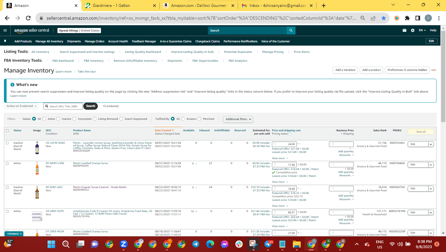Filter by Fulfilled By Merchant radio
This screenshot has height=252, width=446.
(x=200, y=119)
